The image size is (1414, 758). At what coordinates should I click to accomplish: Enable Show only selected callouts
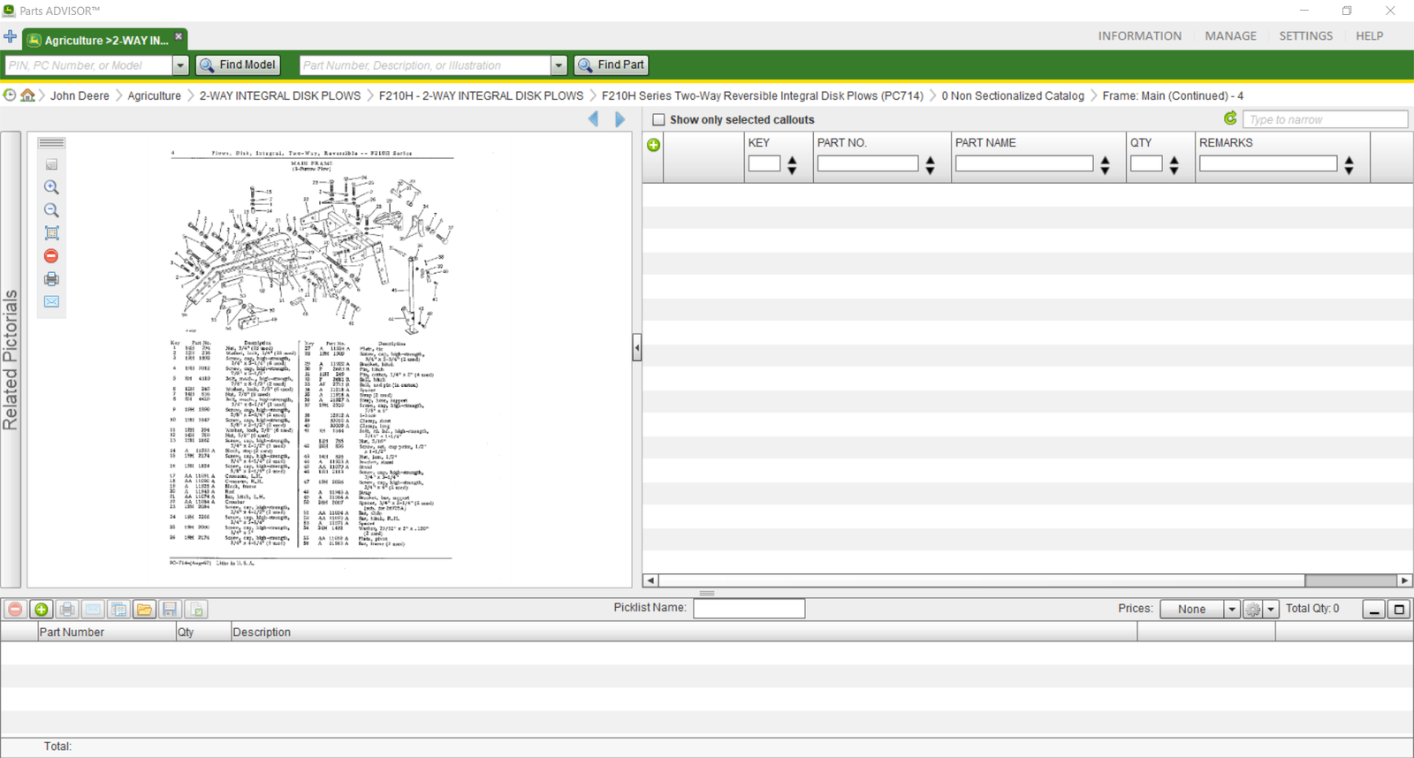tap(658, 119)
